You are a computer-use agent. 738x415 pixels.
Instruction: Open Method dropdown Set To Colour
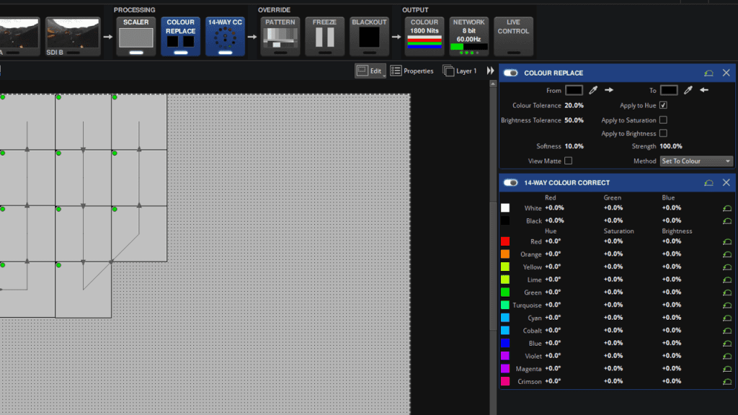tap(696, 161)
